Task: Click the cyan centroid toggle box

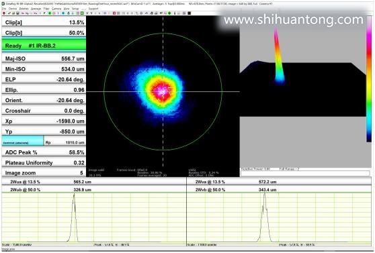Action: point(23,141)
